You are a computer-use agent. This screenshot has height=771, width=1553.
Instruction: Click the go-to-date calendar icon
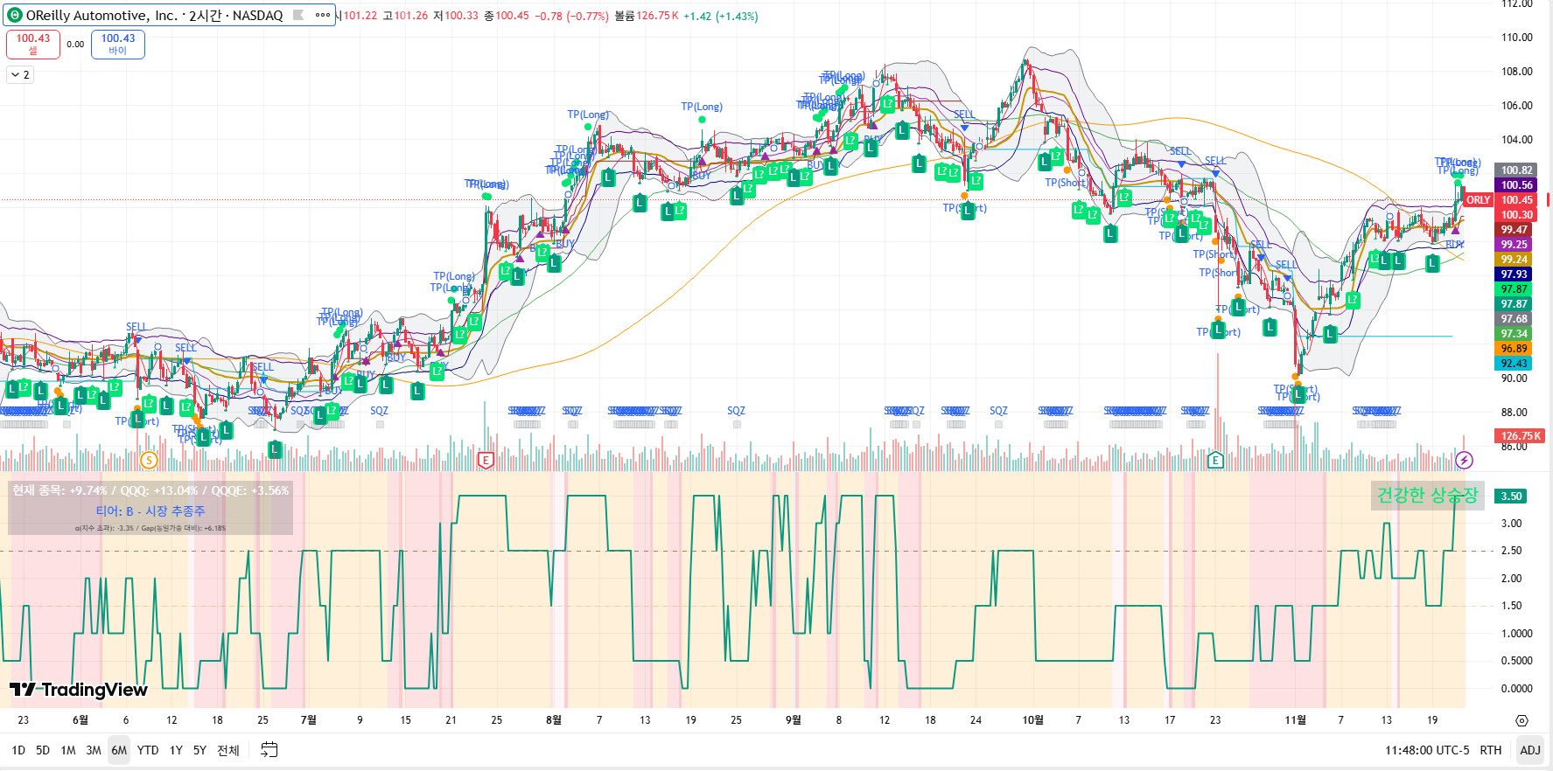[x=269, y=750]
